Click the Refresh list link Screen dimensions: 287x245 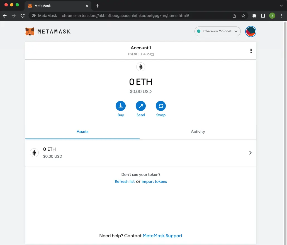pos(125,181)
